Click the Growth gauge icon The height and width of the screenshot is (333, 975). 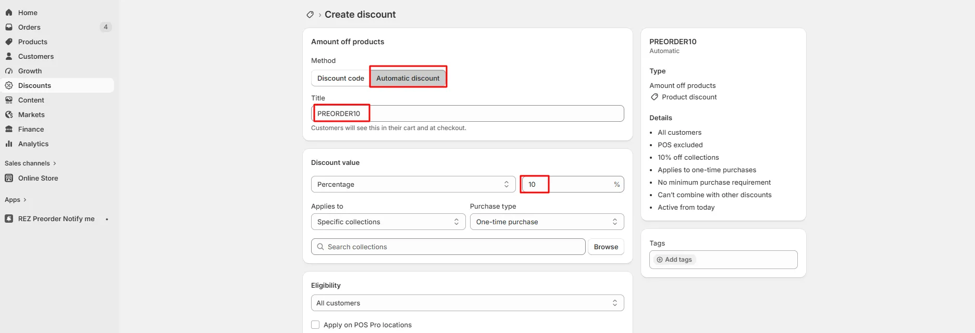tap(9, 71)
